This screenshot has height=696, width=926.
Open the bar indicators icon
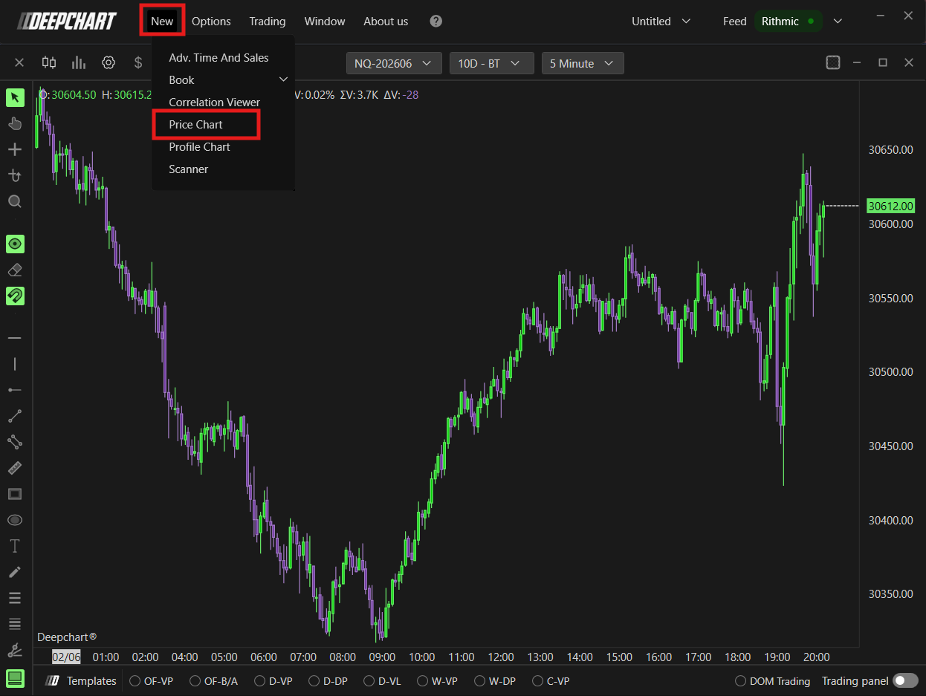(79, 63)
